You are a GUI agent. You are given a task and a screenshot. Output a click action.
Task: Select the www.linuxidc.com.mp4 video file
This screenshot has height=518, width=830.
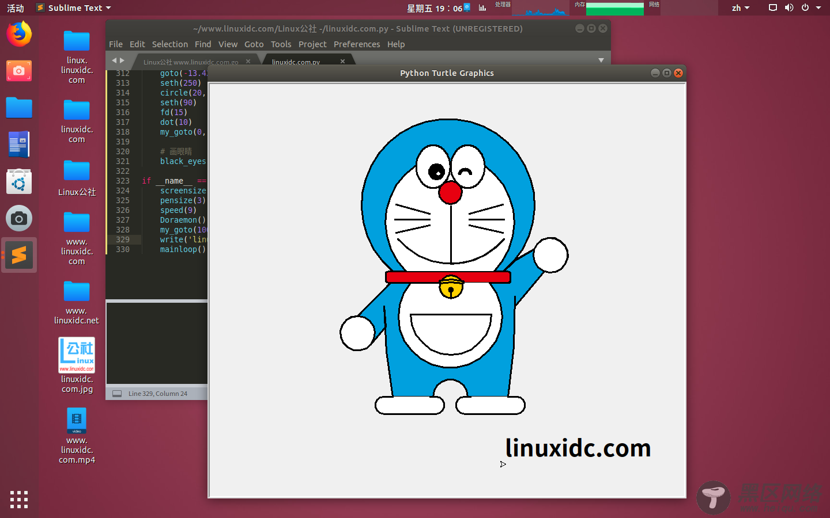(77, 436)
